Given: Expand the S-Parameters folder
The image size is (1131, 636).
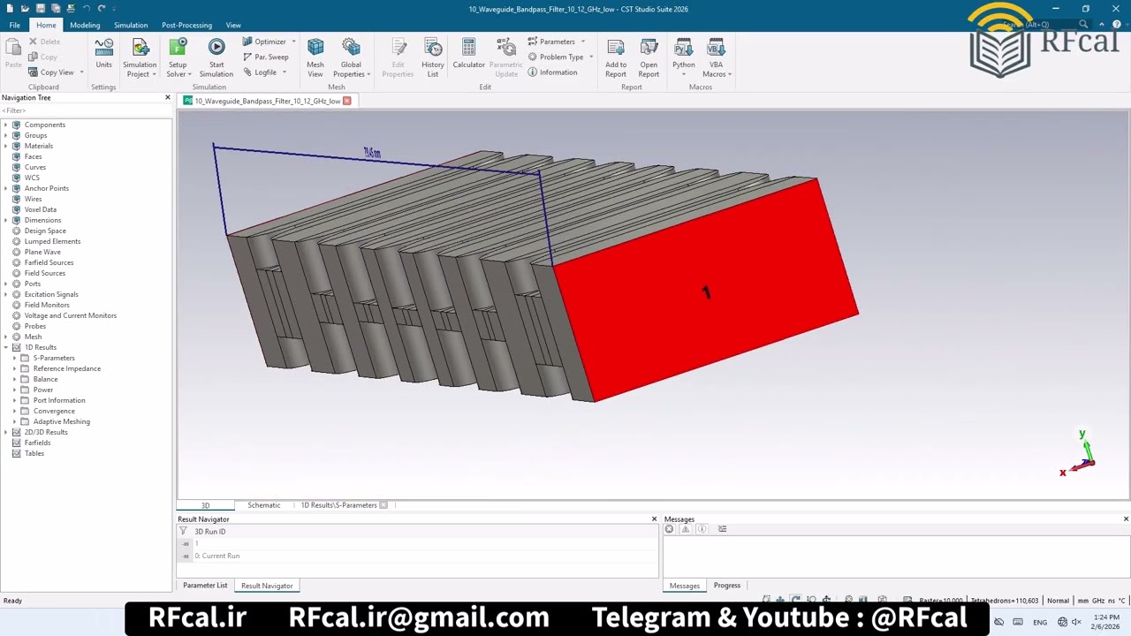Looking at the screenshot, I should pyautogui.click(x=15, y=358).
